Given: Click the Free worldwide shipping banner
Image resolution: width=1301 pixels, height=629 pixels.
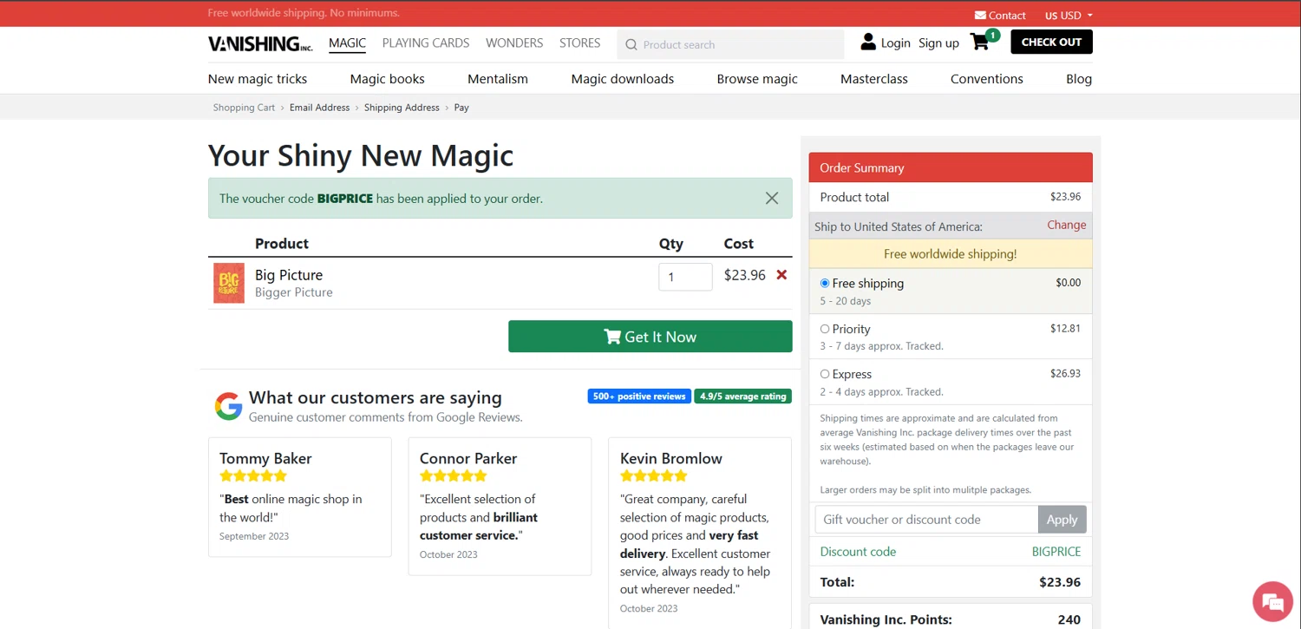Looking at the screenshot, I should click(x=951, y=254).
